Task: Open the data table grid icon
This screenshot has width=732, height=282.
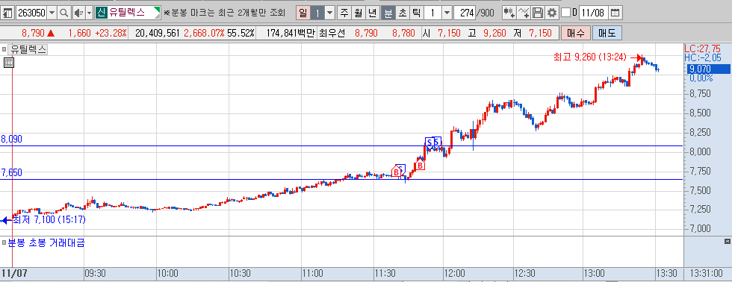Action: pyautogui.click(x=9, y=63)
